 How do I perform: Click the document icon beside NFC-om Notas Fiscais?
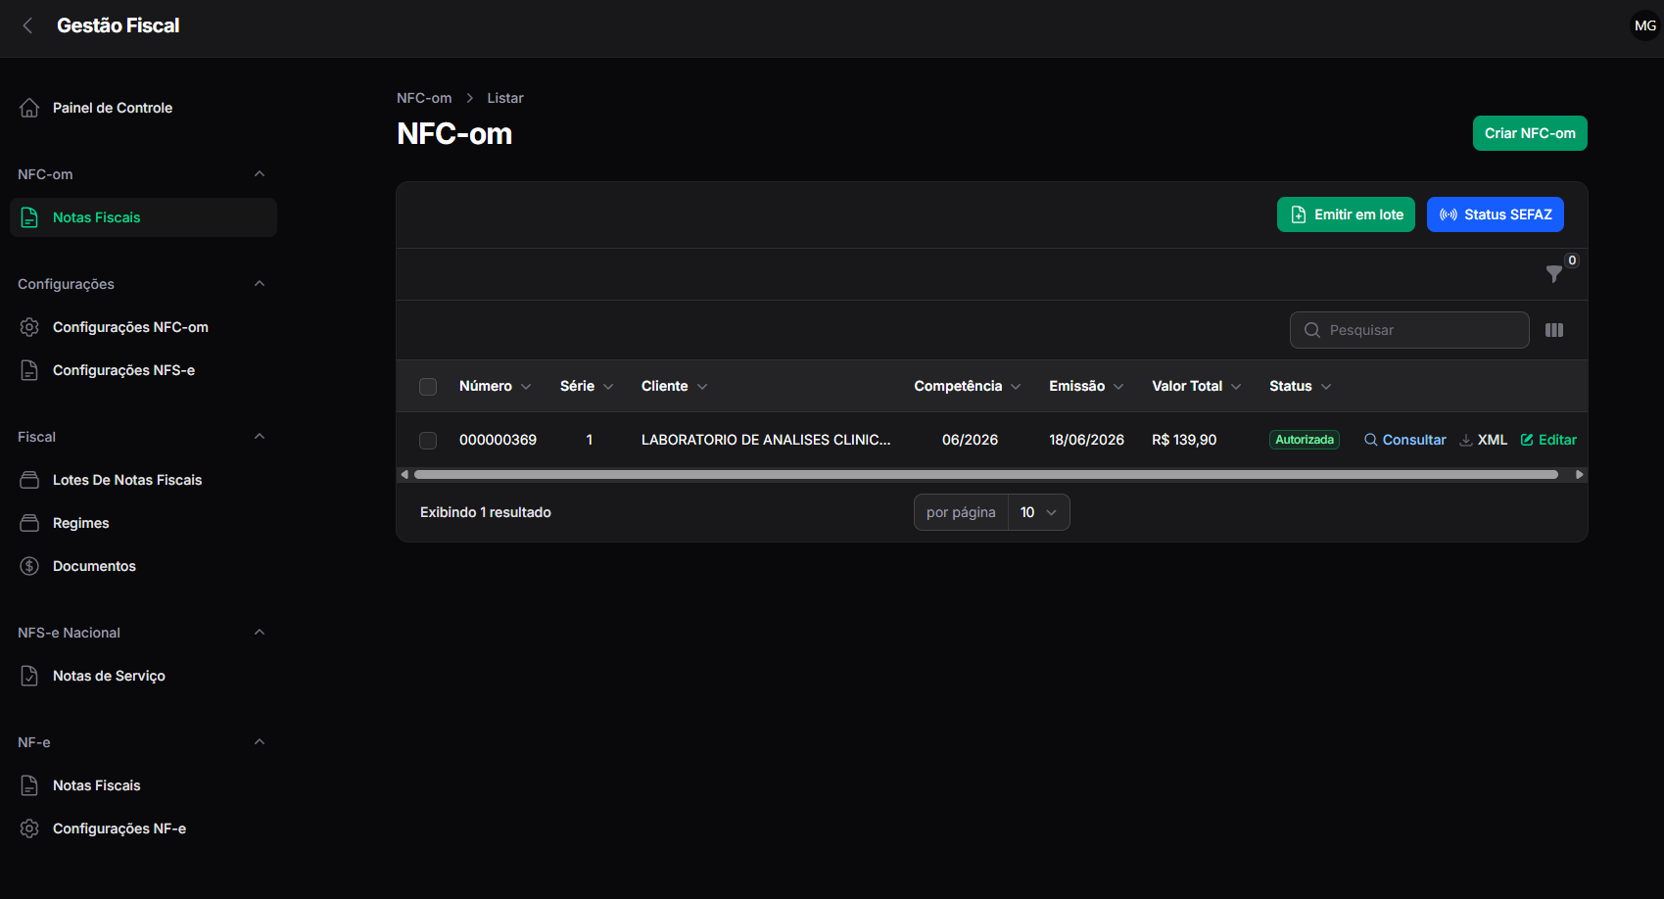point(29,217)
